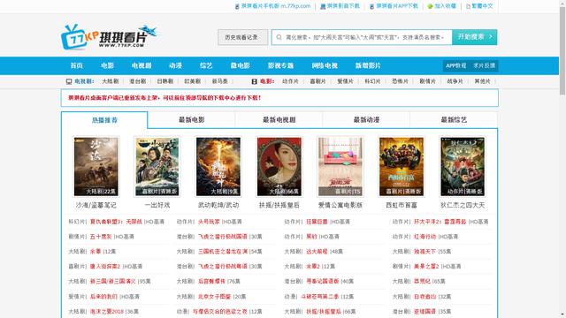
Task: Open 综艺 in main navigation bar
Action: 206,65
